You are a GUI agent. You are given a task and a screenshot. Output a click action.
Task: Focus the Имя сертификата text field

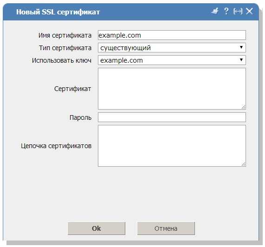[172, 35]
